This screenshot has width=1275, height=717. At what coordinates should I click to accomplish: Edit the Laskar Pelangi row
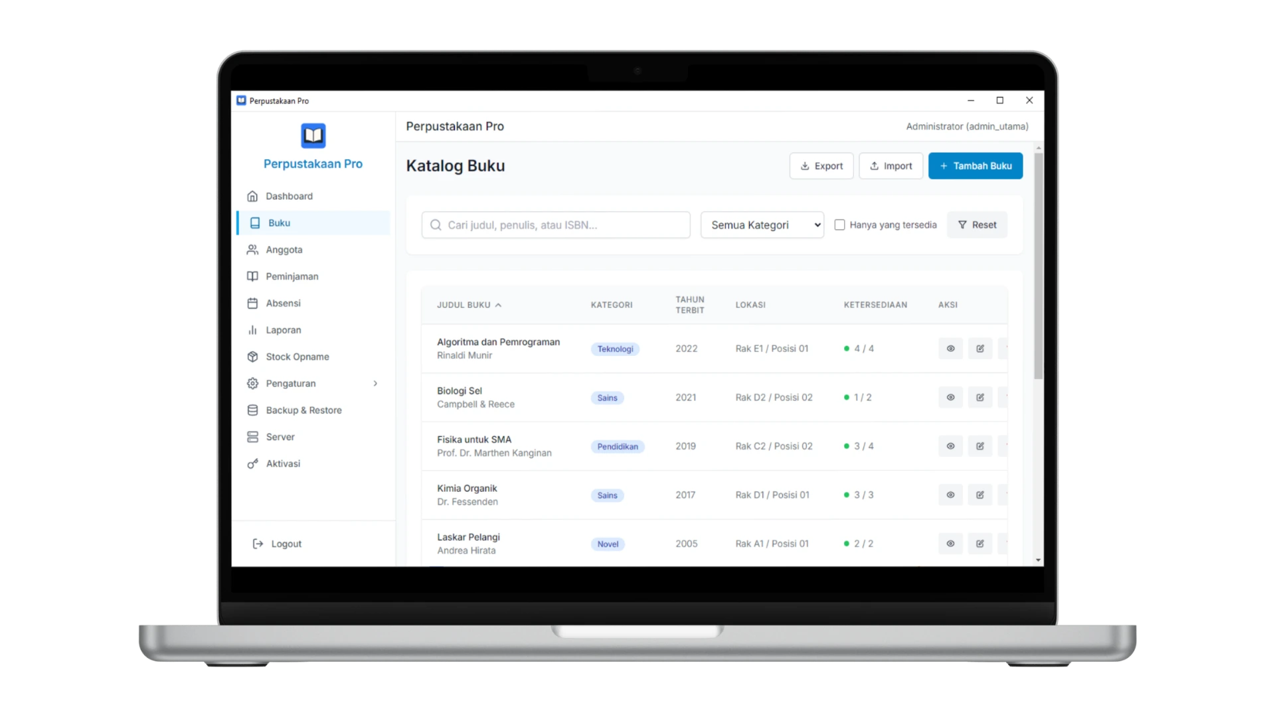click(x=980, y=544)
